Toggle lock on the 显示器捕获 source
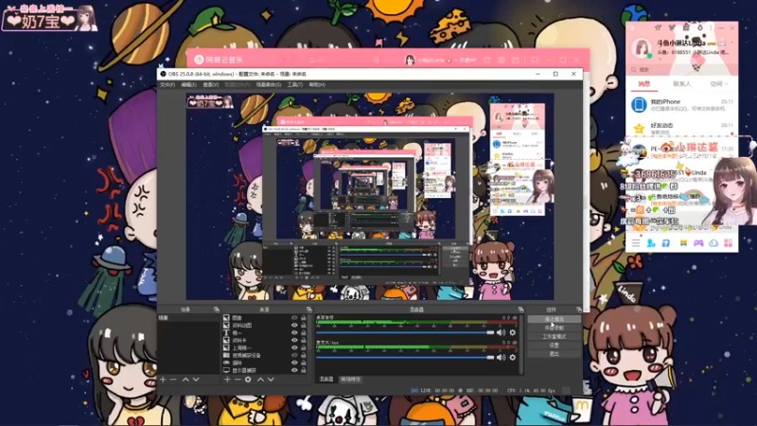This screenshot has width=757, height=426. pos(303,370)
